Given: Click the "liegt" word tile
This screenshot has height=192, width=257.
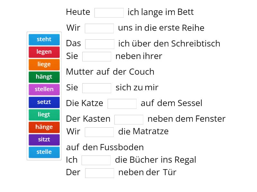Looking at the screenshot, I should 44,114.
